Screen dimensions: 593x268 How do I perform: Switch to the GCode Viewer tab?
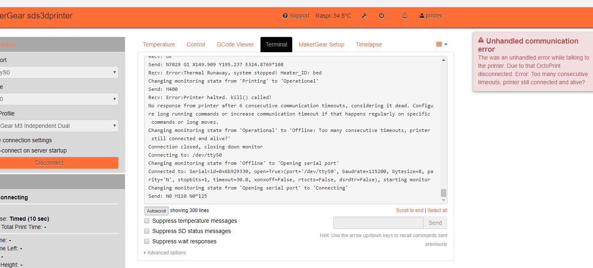pyautogui.click(x=235, y=44)
